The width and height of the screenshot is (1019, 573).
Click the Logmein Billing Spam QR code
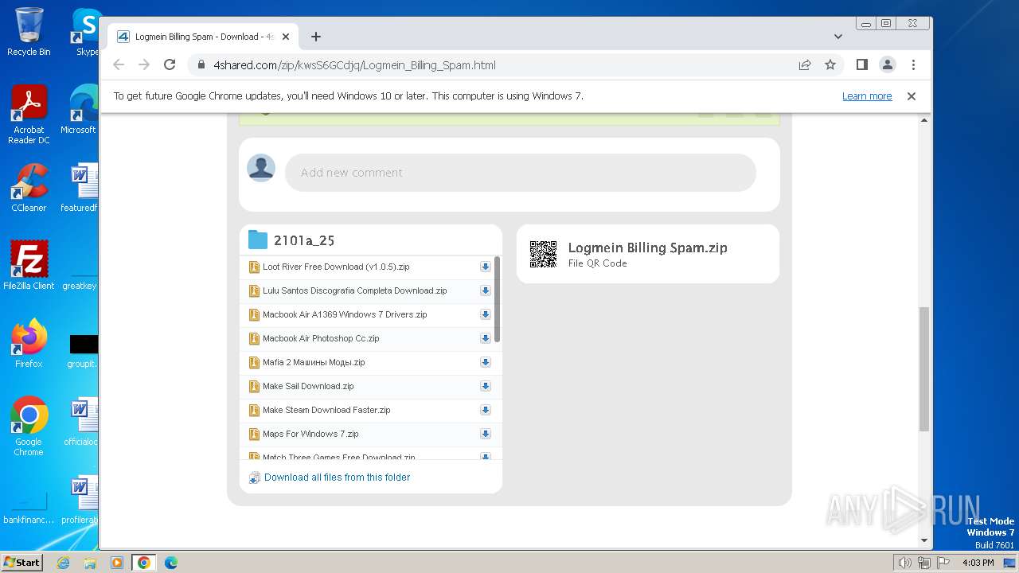coord(544,254)
